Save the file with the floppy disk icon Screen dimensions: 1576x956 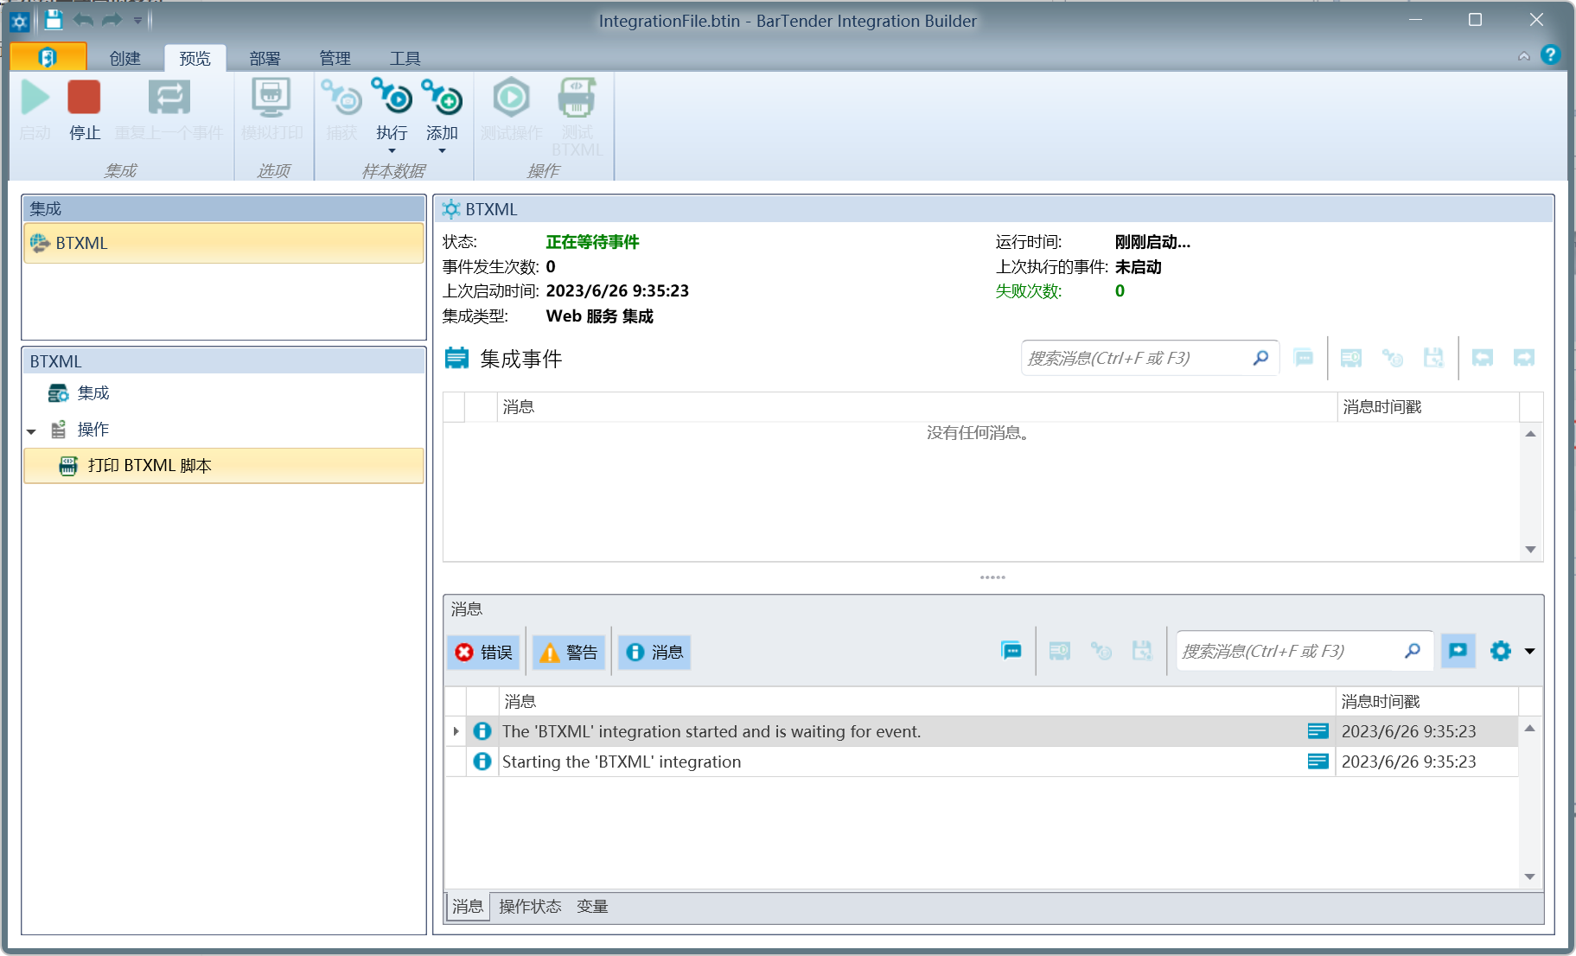(x=54, y=20)
